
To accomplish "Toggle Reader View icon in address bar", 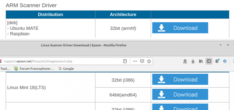I will [x=125, y=61].
